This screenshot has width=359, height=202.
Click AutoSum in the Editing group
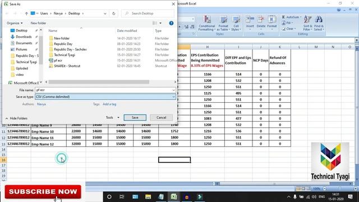click(x=291, y=17)
